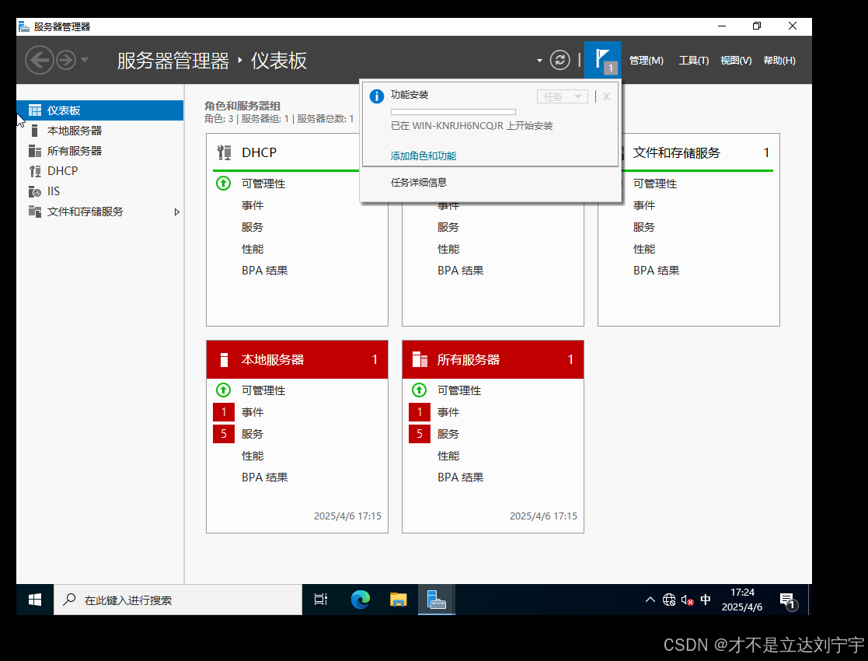Open Microsoft Edge from the taskbar
The image size is (868, 661).
click(x=360, y=599)
